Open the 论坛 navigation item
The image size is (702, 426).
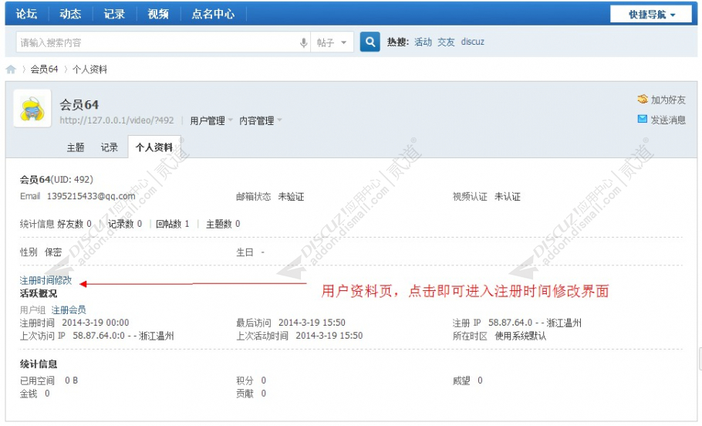coord(26,14)
